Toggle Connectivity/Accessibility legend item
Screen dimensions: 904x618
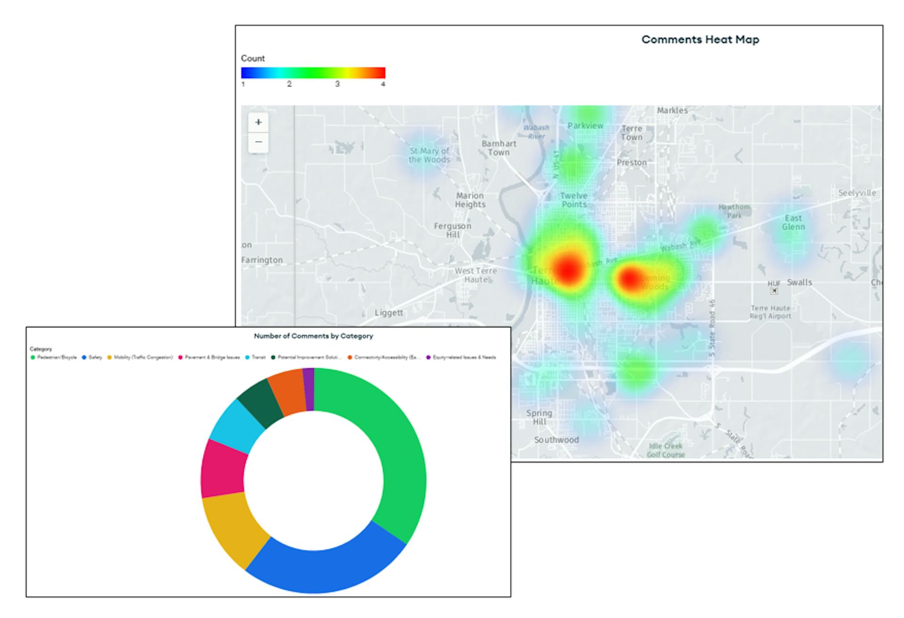[384, 357]
